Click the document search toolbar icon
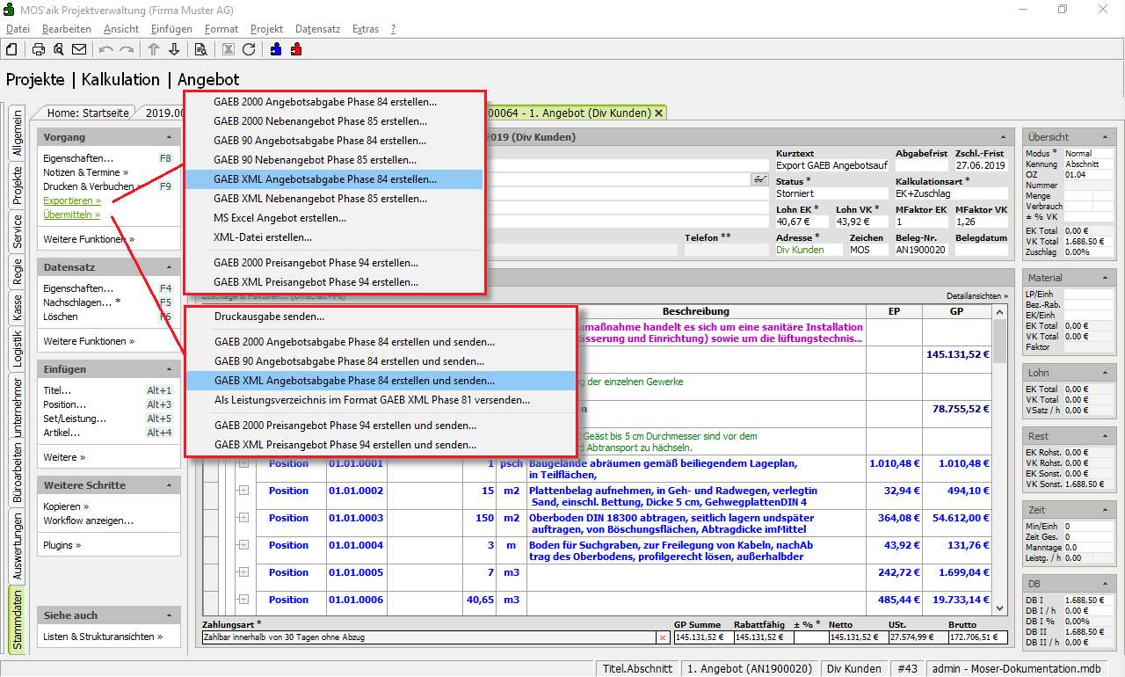Viewport: 1125px width, 677px height. point(200,49)
